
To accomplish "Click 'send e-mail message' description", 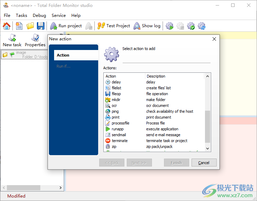I will (x=163, y=135).
